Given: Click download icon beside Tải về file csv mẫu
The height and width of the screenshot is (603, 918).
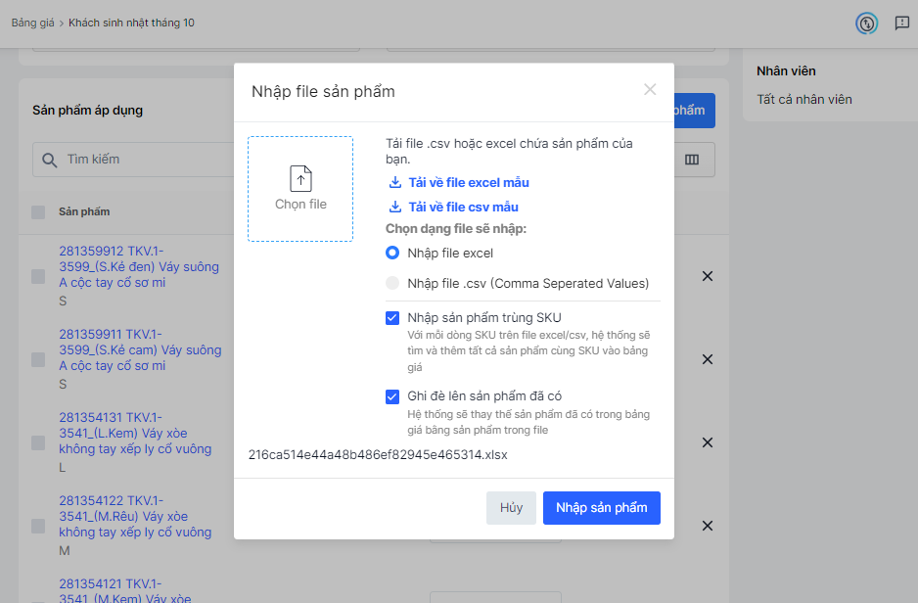Looking at the screenshot, I should click(395, 207).
